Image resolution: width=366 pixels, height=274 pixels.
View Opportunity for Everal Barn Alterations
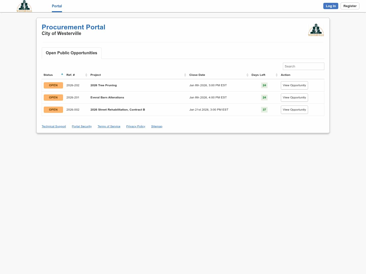[x=294, y=98]
